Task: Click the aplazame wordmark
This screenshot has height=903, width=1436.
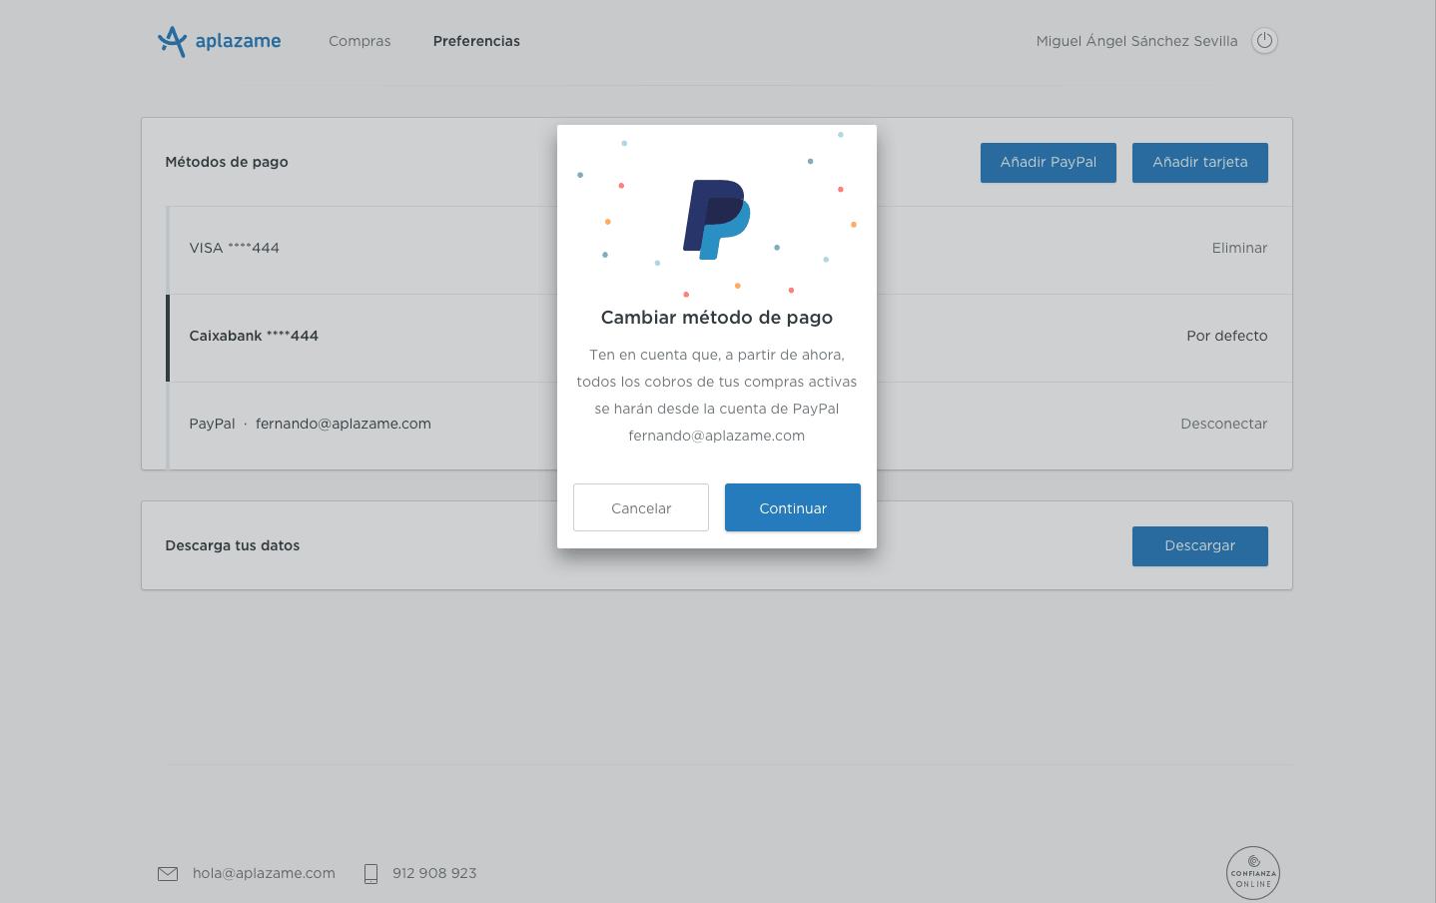Action: pos(238,41)
